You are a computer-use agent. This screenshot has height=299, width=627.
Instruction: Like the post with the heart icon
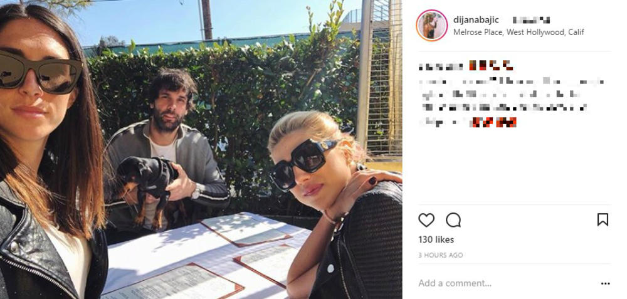click(x=426, y=220)
